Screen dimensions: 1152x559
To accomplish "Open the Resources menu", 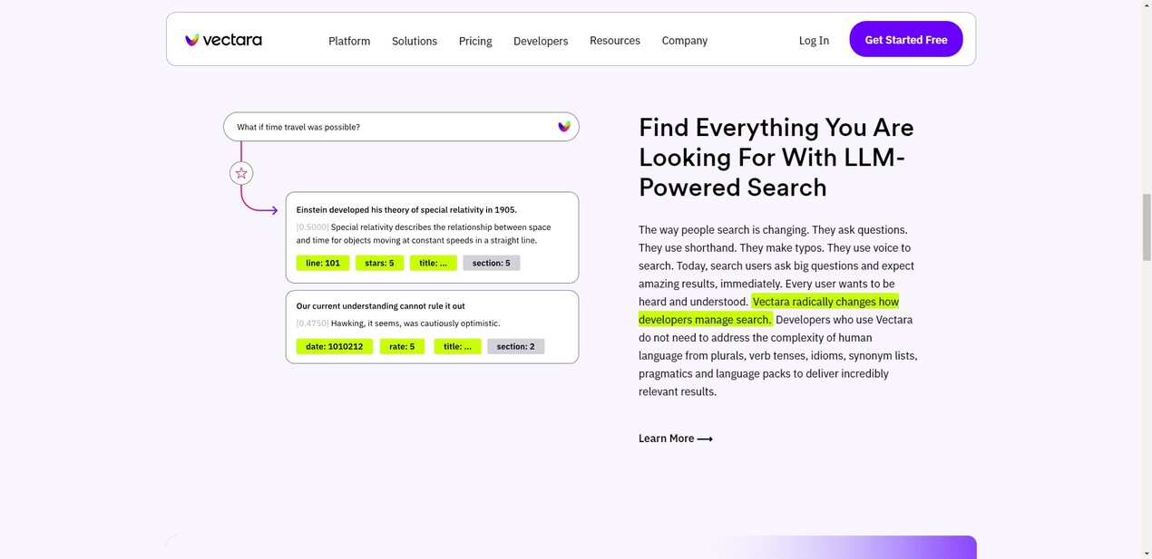I will click(x=615, y=41).
